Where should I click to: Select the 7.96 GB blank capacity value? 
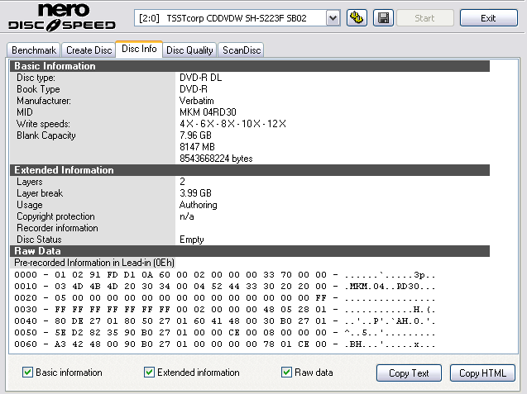point(195,135)
